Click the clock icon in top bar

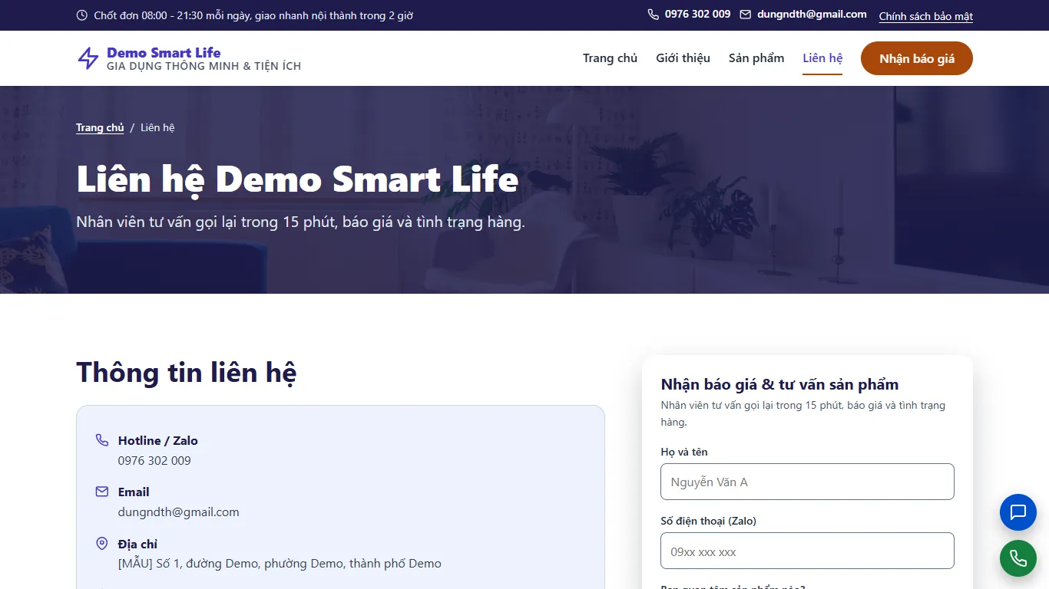pos(82,15)
